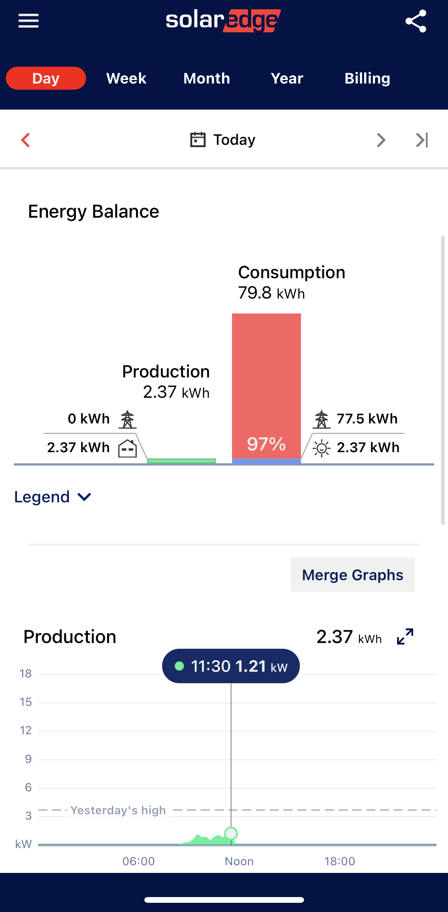
Task: Expand Production graph to fullscreen
Action: [405, 636]
